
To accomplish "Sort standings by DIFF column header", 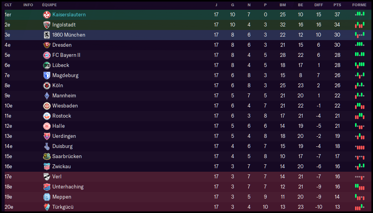I will click(319, 5).
